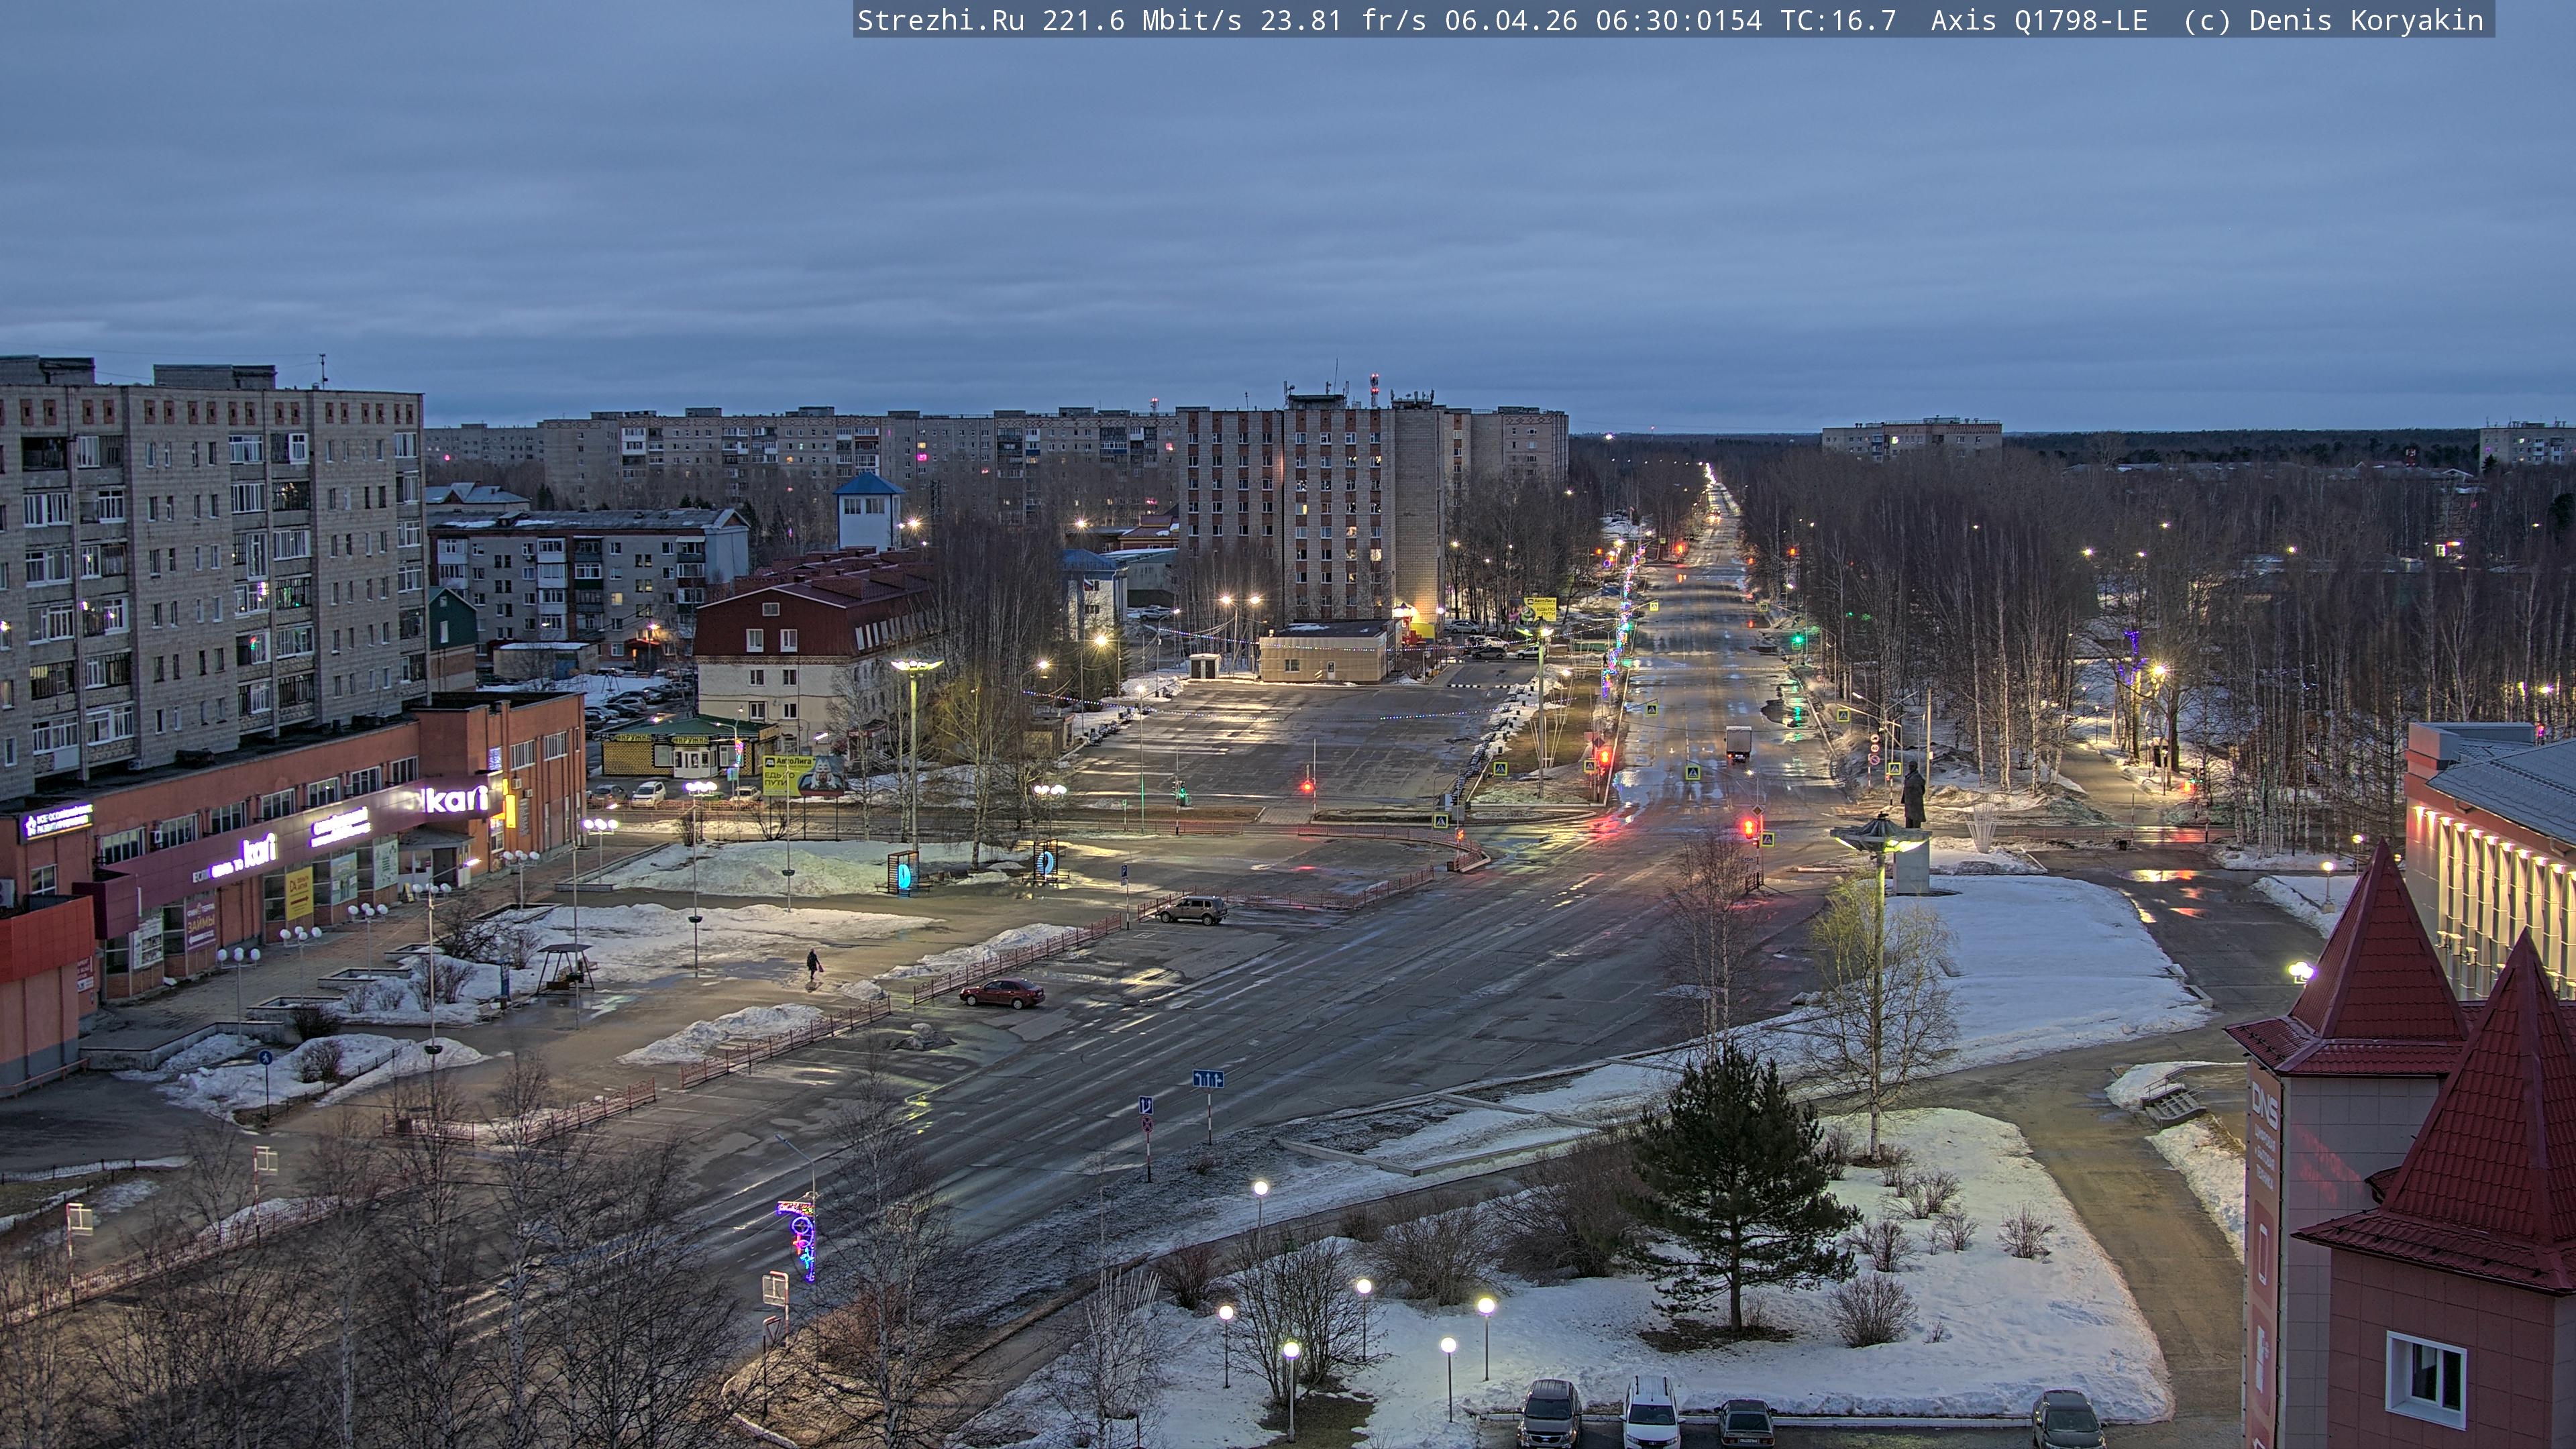2576x1449 pixels.
Task: Click the white truck on the avenue
Action: click(1738, 742)
